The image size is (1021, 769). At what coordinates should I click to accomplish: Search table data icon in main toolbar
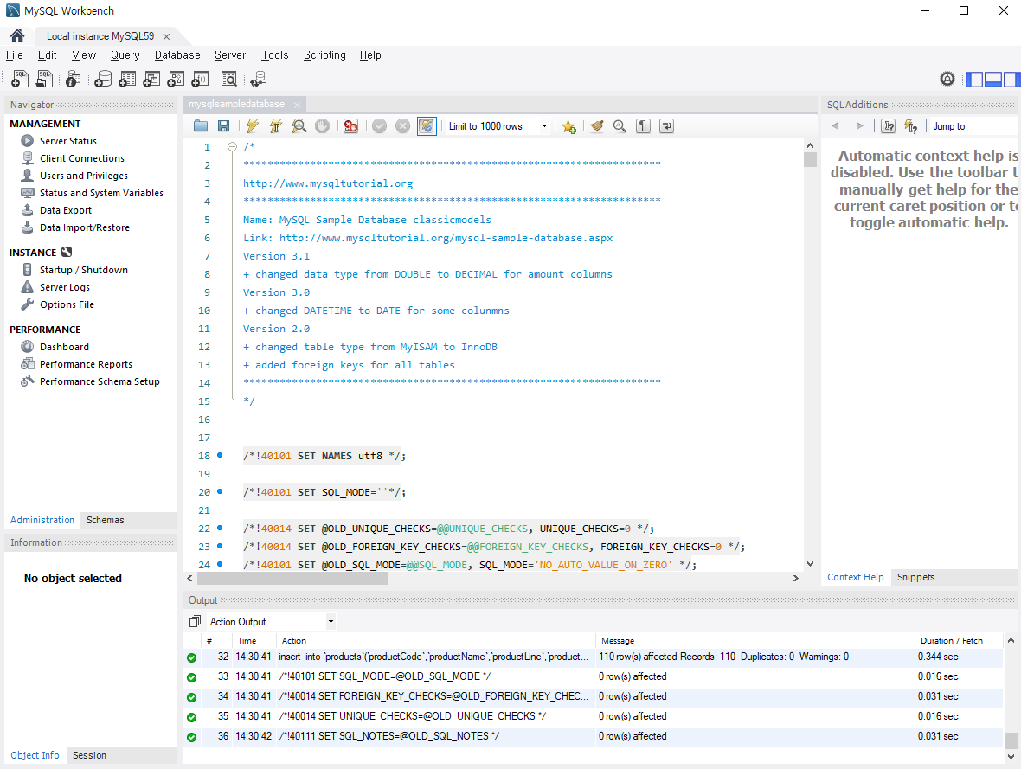[229, 79]
